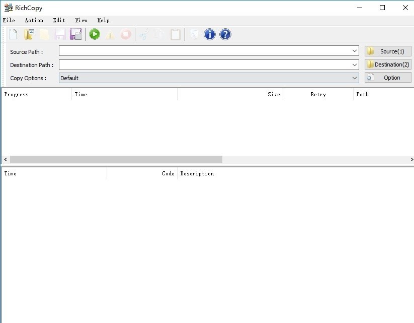The width and height of the screenshot is (414, 323).
Task: Click the Retry column header
Action: (318, 94)
